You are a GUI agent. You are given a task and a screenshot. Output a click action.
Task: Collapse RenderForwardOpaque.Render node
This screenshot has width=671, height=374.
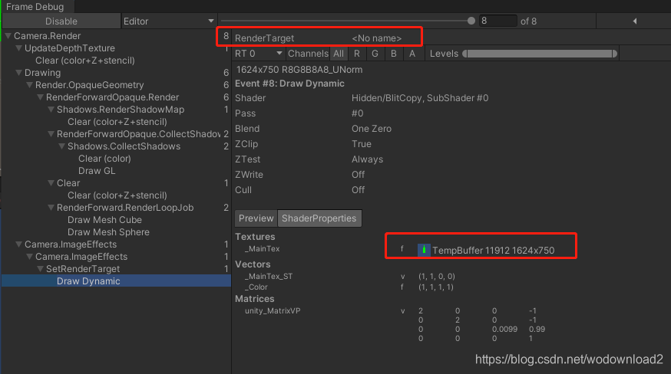(x=40, y=97)
